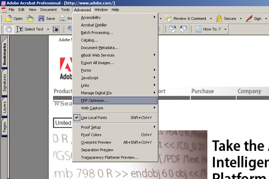Open the View menu

(32, 10)
